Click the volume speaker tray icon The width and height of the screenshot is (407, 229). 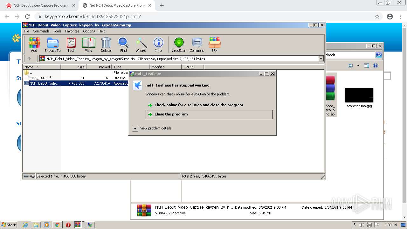(362, 225)
